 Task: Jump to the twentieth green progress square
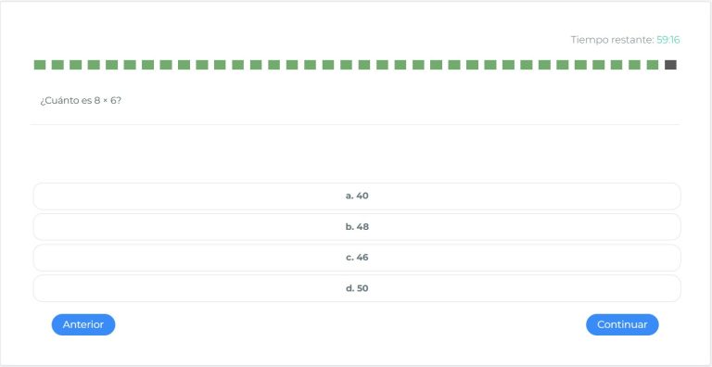point(382,65)
